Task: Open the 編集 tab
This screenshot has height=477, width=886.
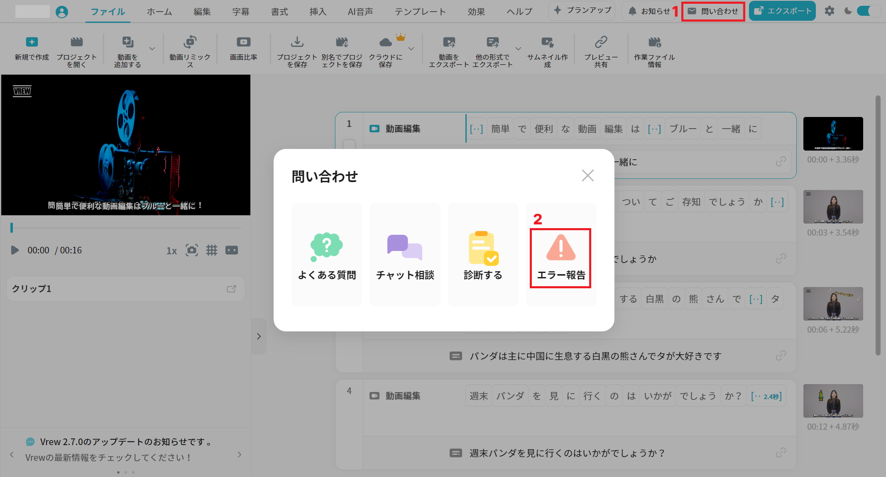Action: (202, 12)
